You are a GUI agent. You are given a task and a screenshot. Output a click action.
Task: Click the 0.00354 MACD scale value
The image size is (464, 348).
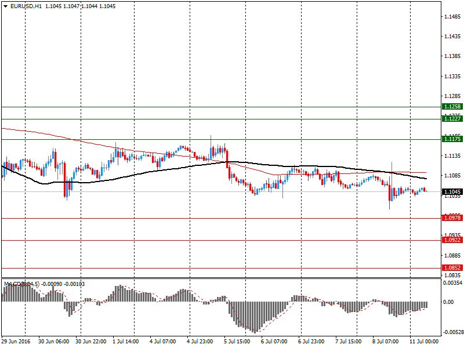point(452,283)
